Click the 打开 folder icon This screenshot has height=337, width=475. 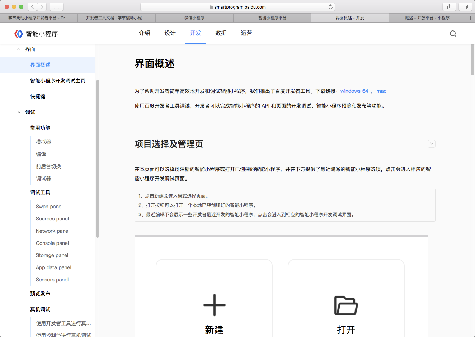coord(346,305)
